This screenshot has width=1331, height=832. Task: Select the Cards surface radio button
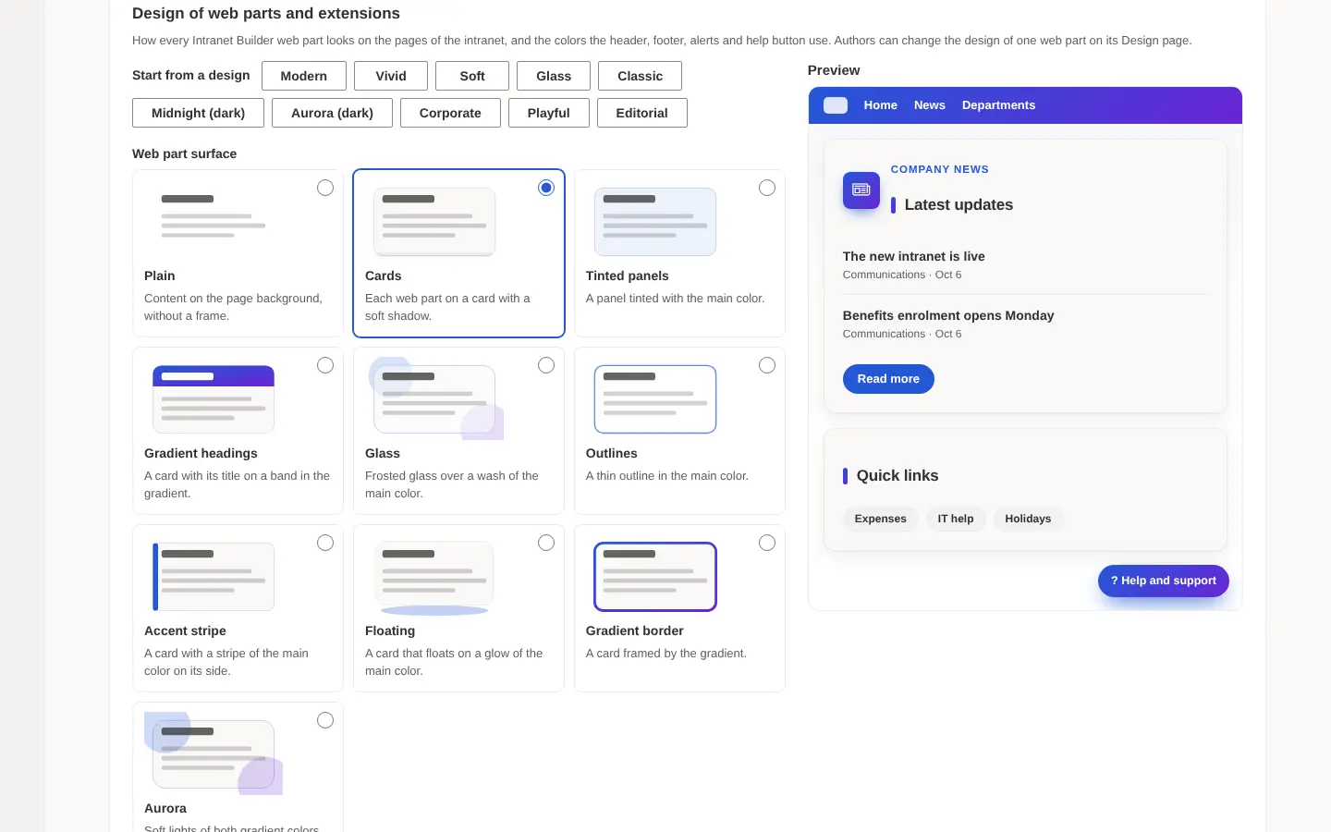[546, 188]
